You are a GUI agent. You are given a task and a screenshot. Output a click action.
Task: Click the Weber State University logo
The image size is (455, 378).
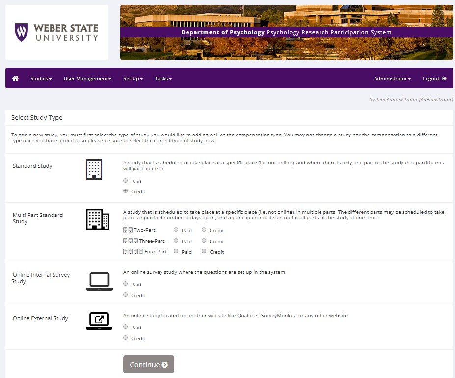click(x=56, y=32)
